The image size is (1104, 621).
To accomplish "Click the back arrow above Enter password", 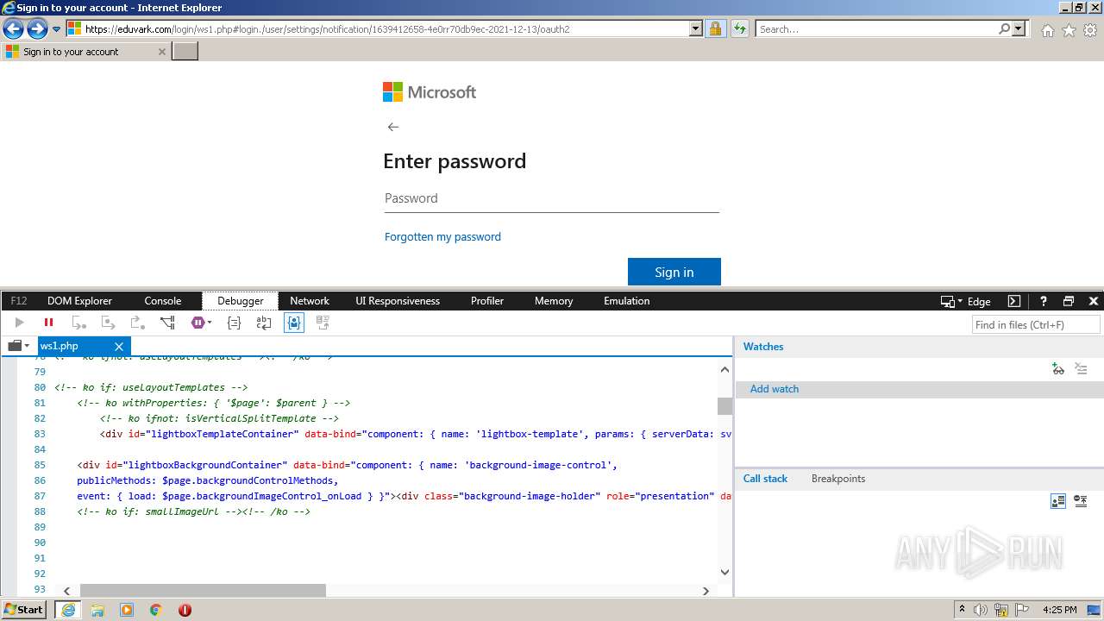I will coord(393,127).
